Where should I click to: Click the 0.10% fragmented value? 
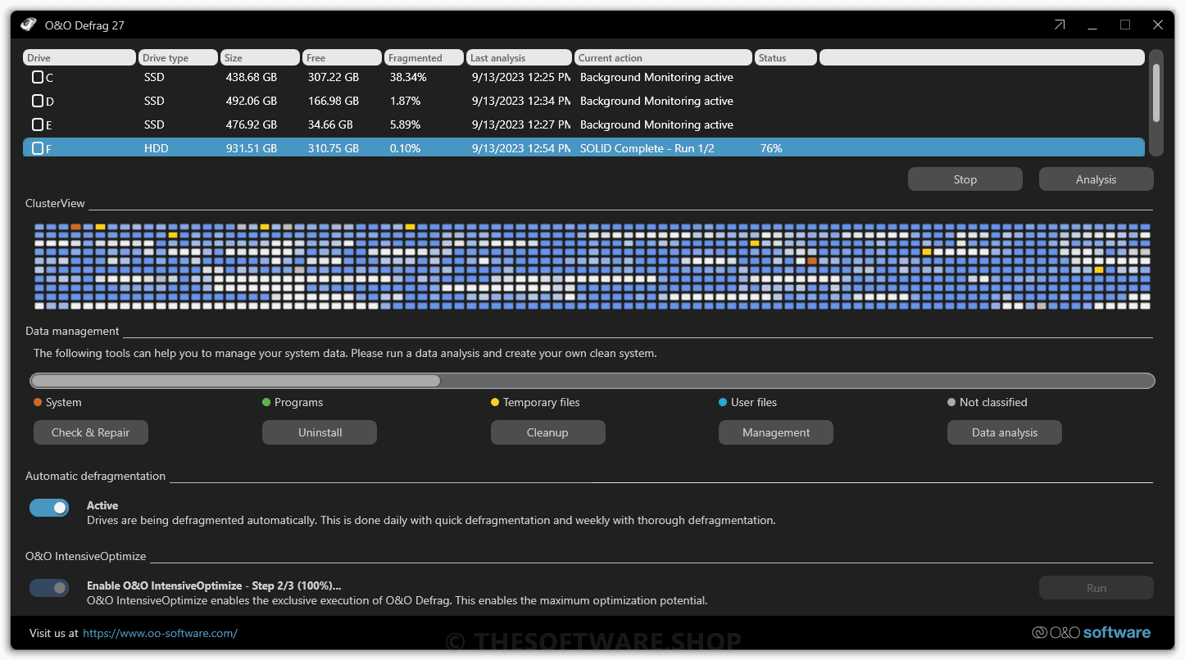click(405, 148)
